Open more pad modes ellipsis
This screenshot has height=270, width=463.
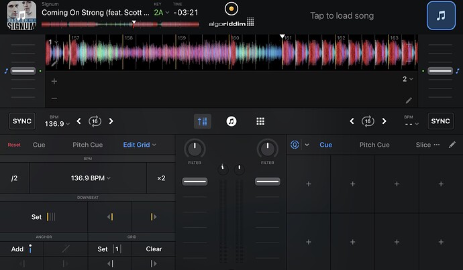pos(437,145)
